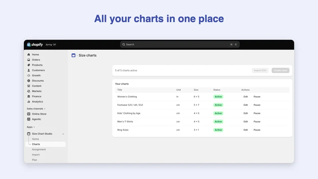Pause the Men's T-Shirts chart
The image size is (318, 179).
pos(257,122)
